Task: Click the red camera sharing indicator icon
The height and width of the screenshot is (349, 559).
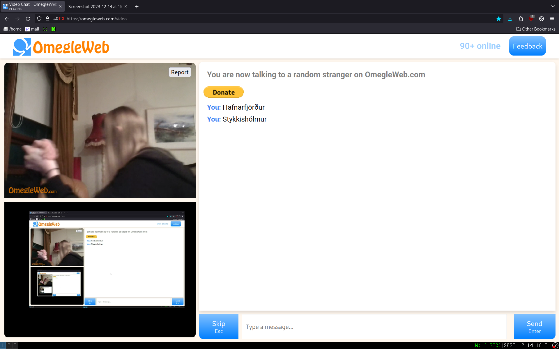Action: click(x=62, y=19)
